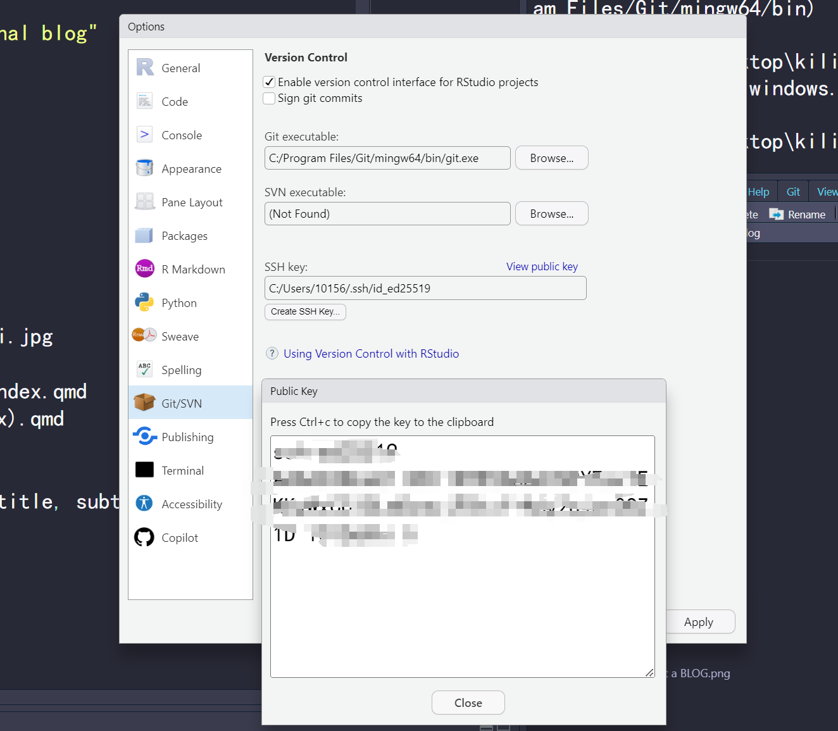Viewport: 838px width, 731px height.
Task: Open the Spelling settings pane
Action: [x=182, y=370]
